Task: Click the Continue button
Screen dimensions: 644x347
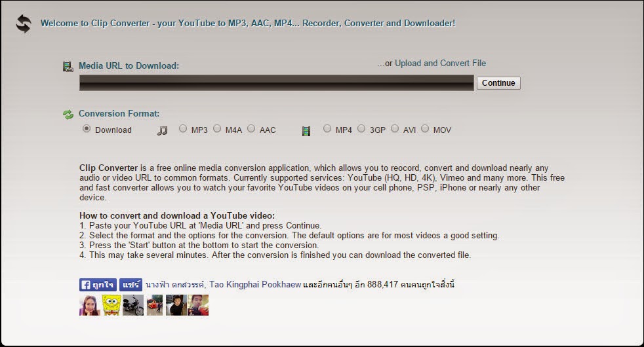Action: pos(498,83)
